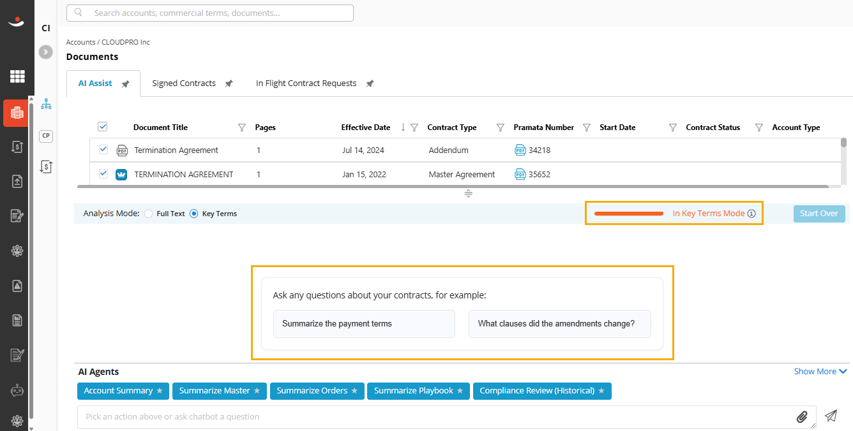Click the hierarchy org chart icon
Viewport: 853px width, 431px height.
46,104
